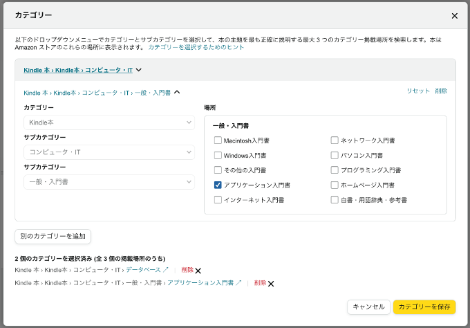
Task: Click the リセット link
Action: (417, 91)
